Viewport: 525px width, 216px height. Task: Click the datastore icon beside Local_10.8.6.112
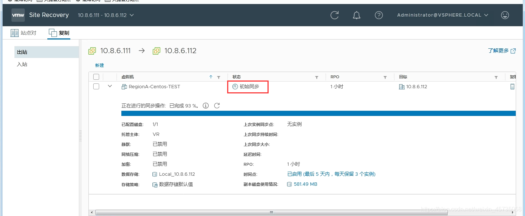point(155,174)
